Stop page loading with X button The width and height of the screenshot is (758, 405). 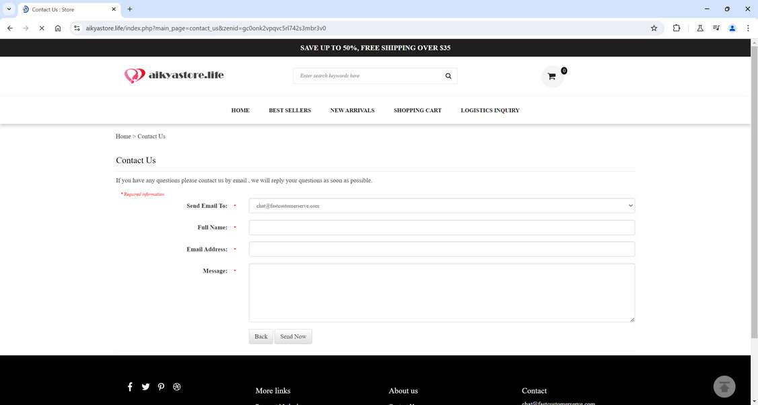click(x=42, y=28)
